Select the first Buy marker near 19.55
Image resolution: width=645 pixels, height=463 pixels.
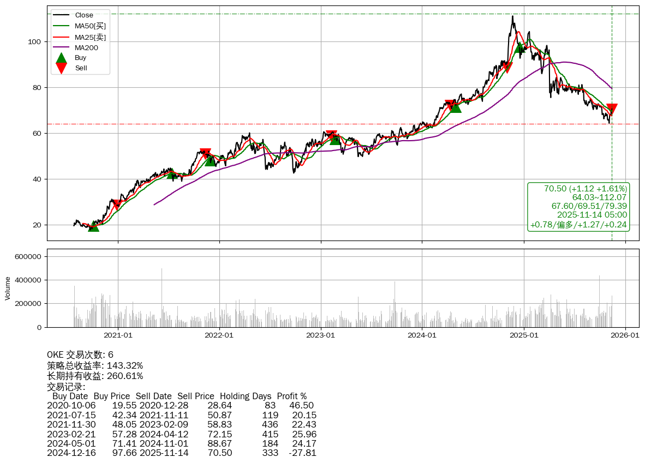pyautogui.click(x=94, y=226)
